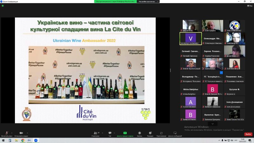Click the wine bottles photo on slide
Image resolution: width=254 pixels, height=143 pixels.
click(x=86, y=75)
